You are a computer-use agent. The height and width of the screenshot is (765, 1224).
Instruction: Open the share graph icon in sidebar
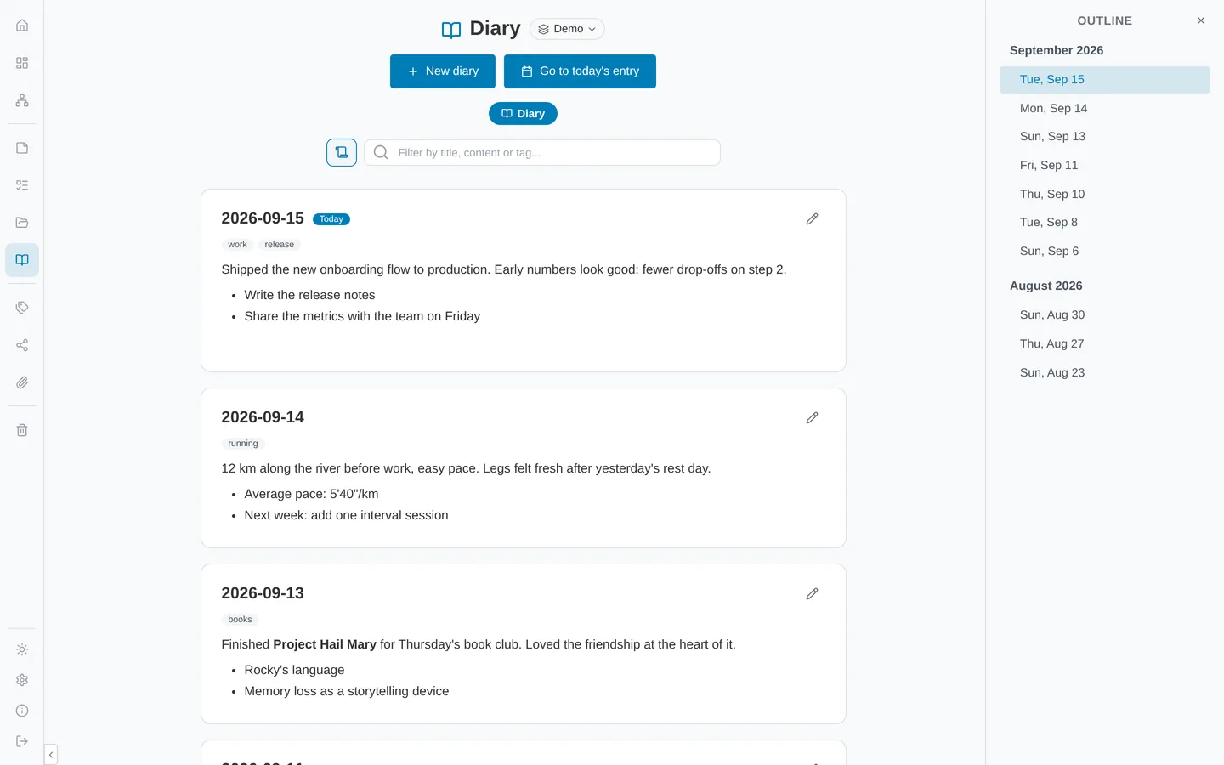22,345
